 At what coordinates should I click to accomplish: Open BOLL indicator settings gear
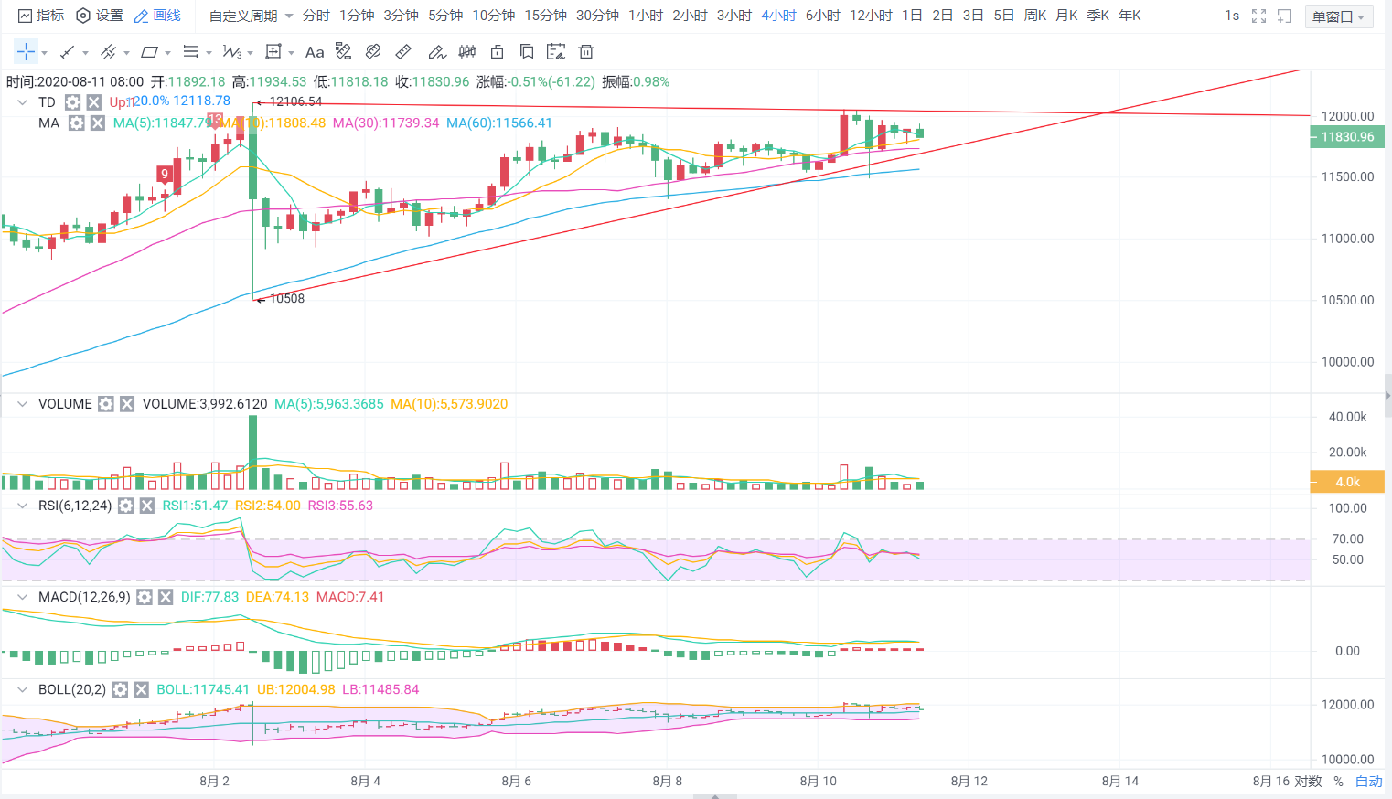[121, 689]
